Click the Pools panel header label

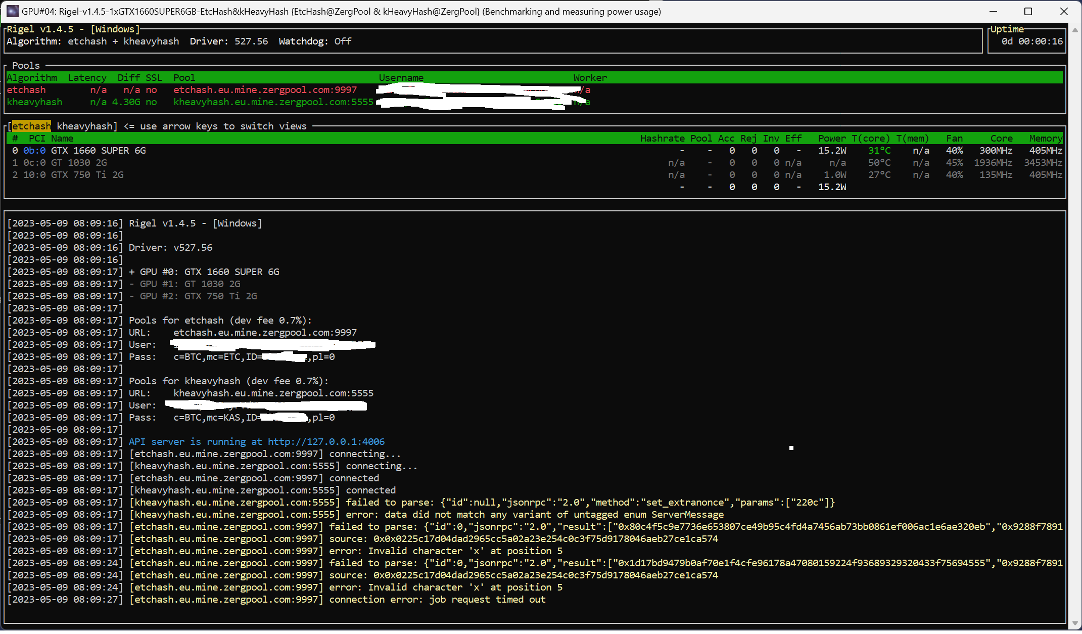[26, 65]
